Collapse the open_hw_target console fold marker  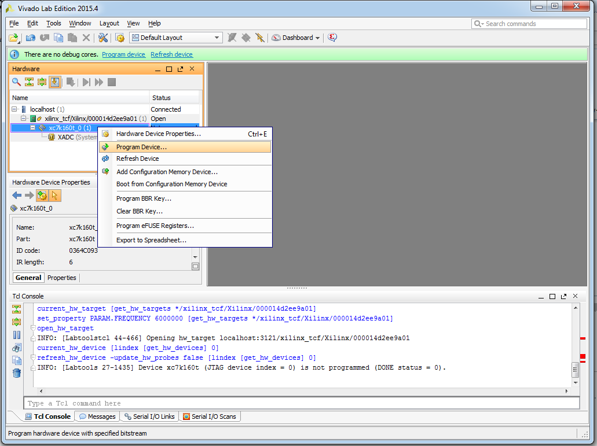click(33, 328)
